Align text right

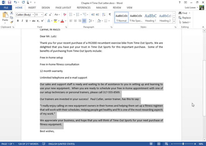(80, 21)
